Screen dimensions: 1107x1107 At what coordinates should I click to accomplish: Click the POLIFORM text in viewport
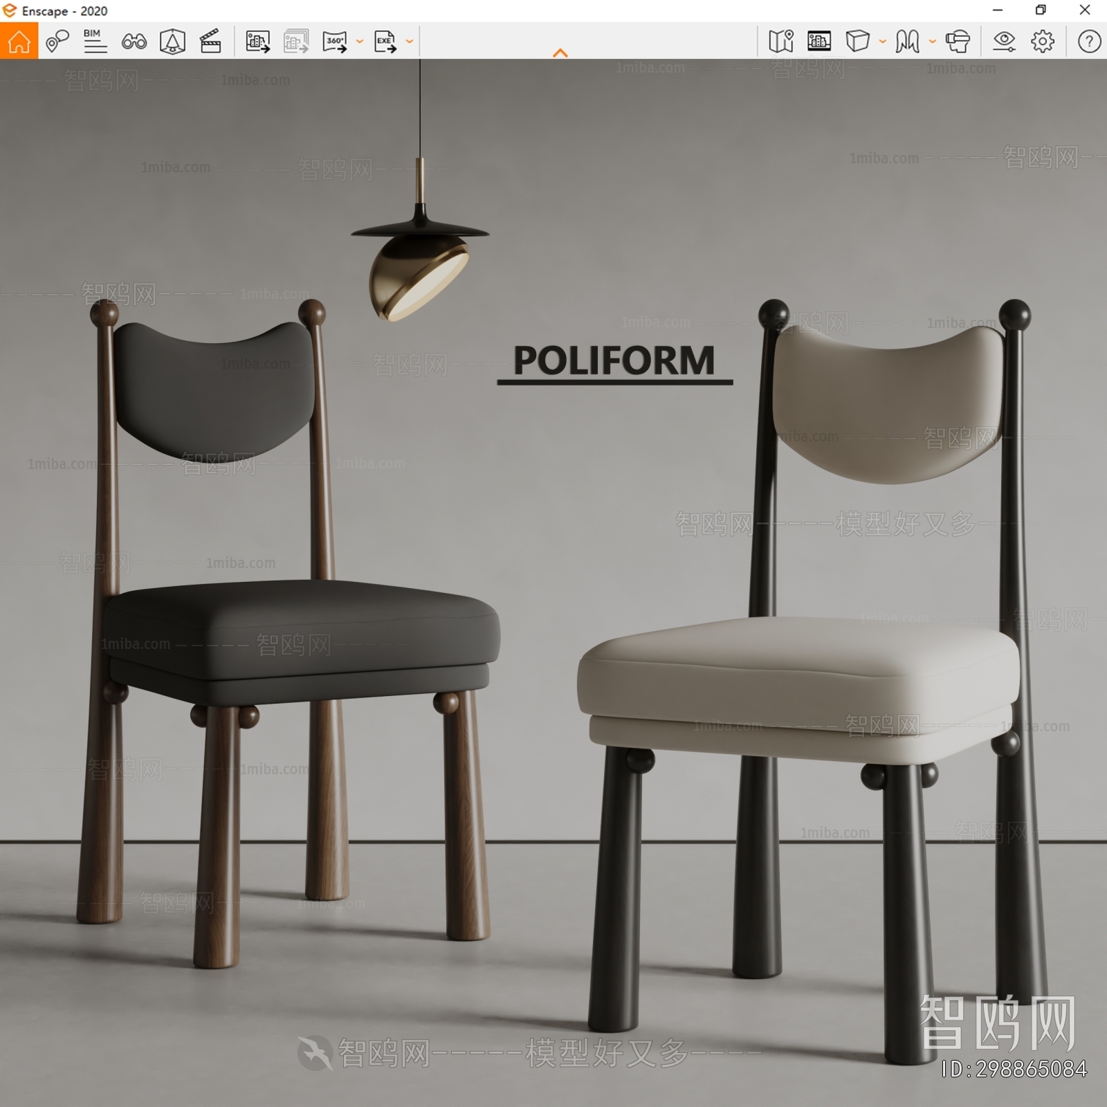click(x=614, y=360)
